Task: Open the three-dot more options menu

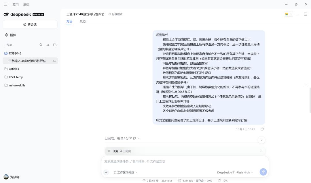Action: pyautogui.click(x=297, y=14)
